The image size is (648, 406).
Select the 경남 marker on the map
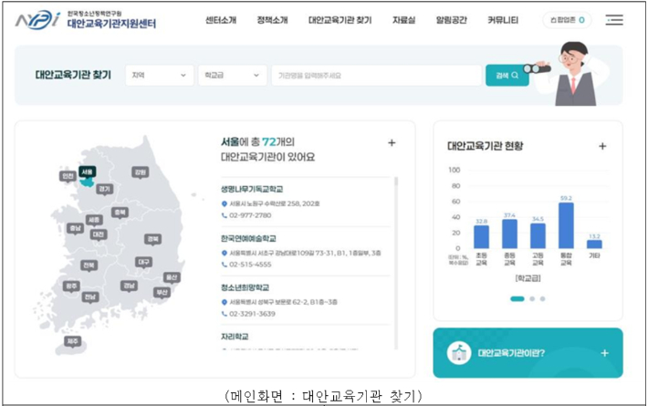pyautogui.click(x=129, y=286)
